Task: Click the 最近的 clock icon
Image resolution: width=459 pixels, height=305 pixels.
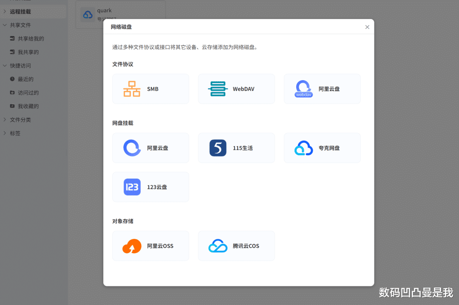Action: (12, 79)
